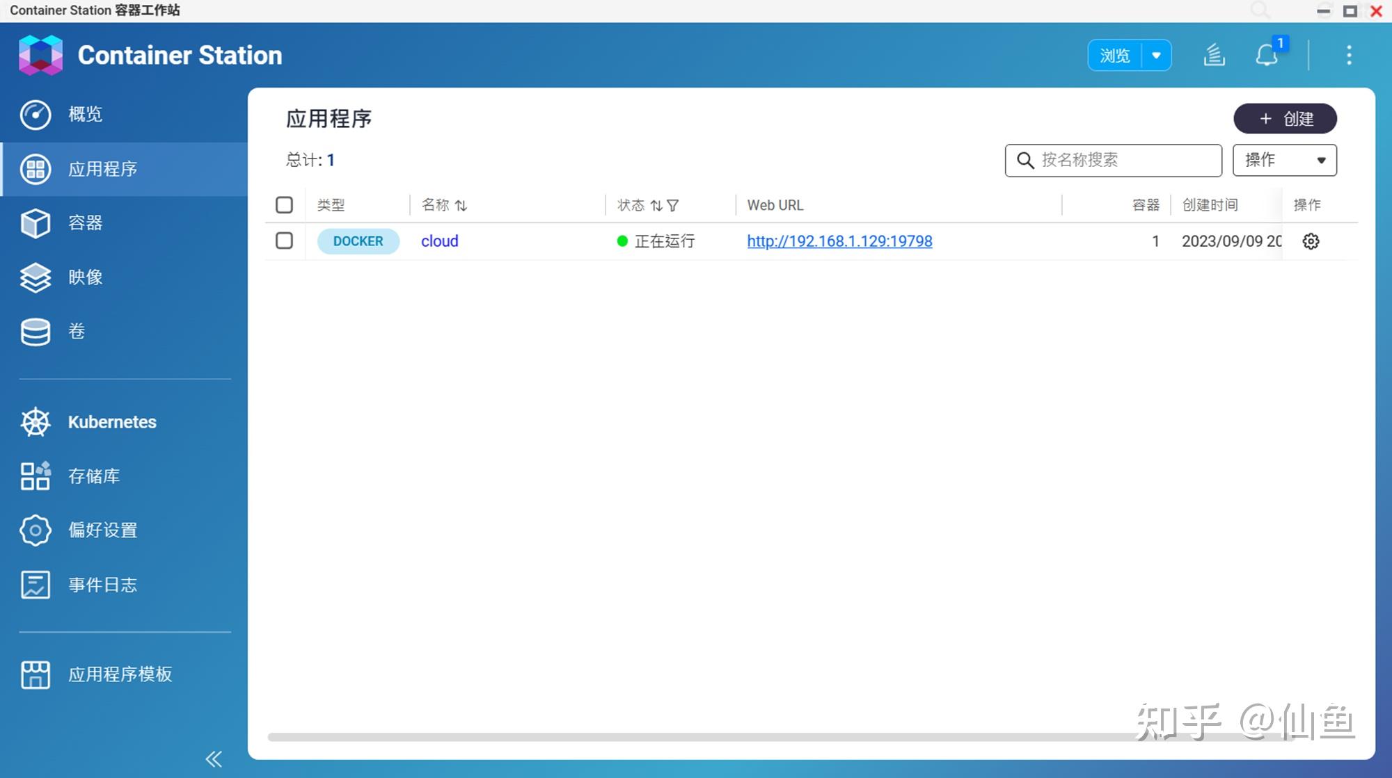Click the 创建 create button
Screen dimensions: 1392x778
(1284, 118)
